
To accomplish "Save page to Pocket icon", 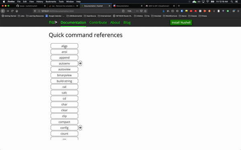I will point(141,11).
